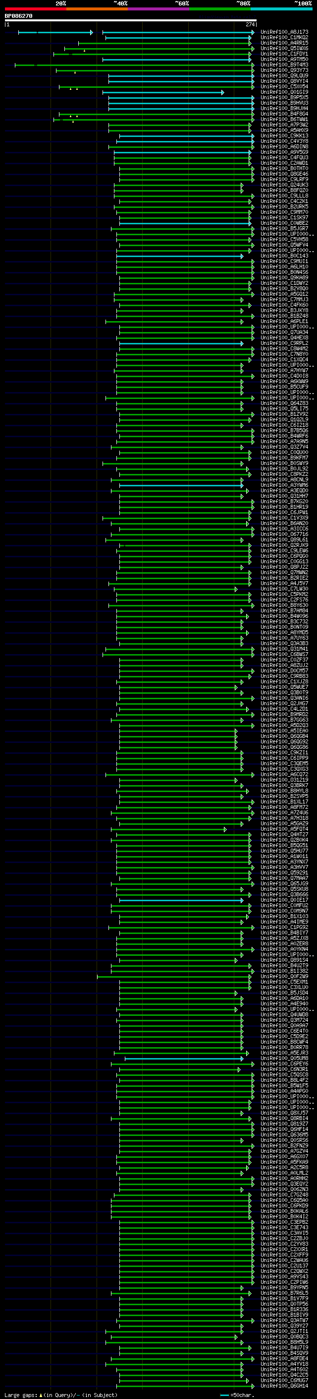Select label UniRef100_A7P3W2
Viewport: 317px width, 1399px height.
(284, 125)
